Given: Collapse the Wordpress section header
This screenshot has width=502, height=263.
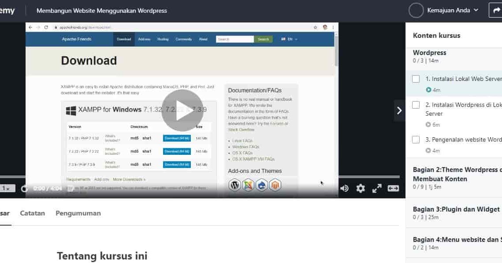Looking at the screenshot, I should [454, 56].
